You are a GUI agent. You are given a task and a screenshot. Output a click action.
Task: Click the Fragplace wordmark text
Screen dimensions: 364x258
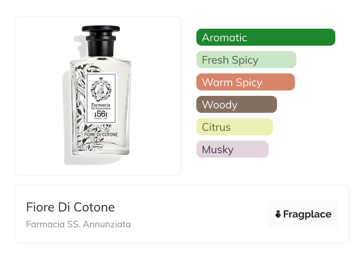coord(307,214)
